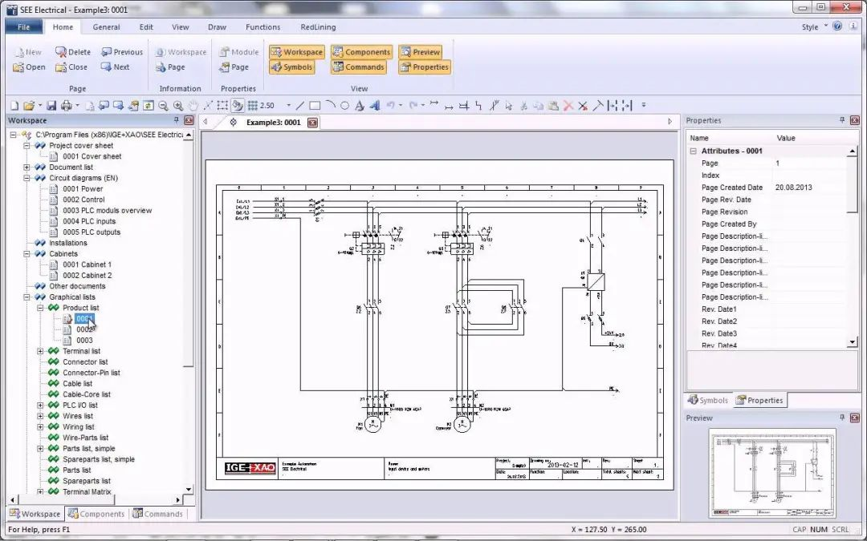Click the Delete page button
867x541 pixels.
tap(73, 52)
